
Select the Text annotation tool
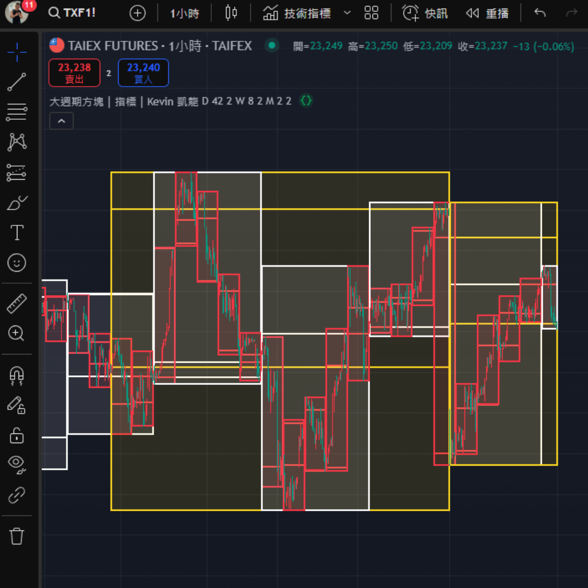pos(17,233)
